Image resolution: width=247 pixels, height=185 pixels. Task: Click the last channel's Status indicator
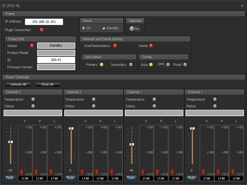coord(215,106)
